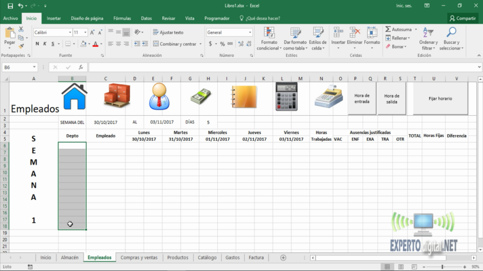Switch to the Fórmulas ribbon tab
483x271 pixels.
click(x=122, y=18)
